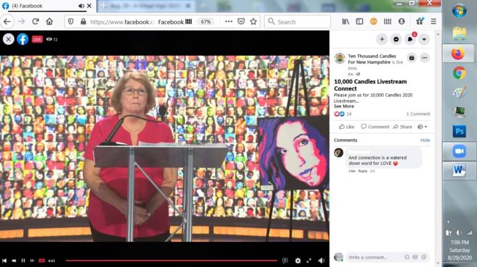Viewport: 477px width, 267px height.
Task: Mute the Facebook tab audio
Action: (81, 6)
